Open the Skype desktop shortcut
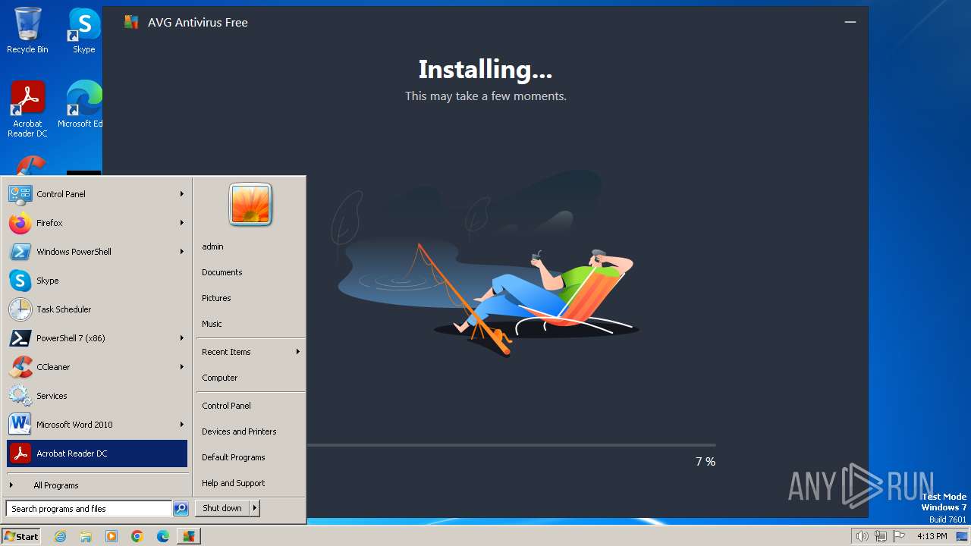The height and width of the screenshot is (546, 971). point(84,30)
